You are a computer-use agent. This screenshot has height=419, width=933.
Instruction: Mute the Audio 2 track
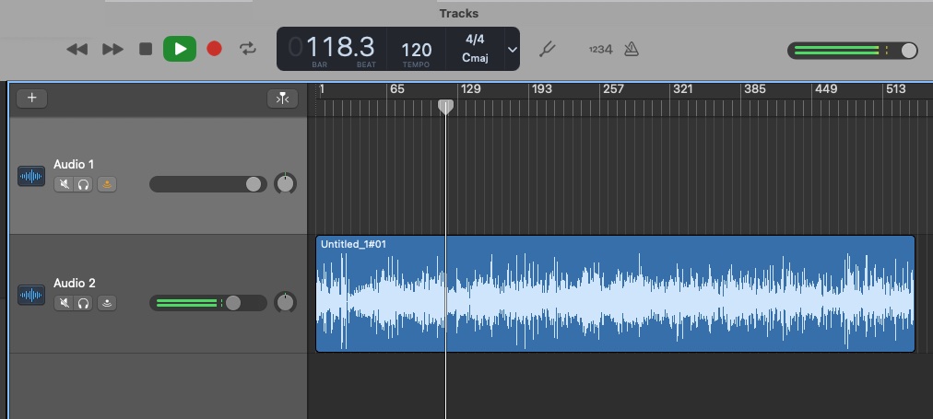tap(64, 303)
